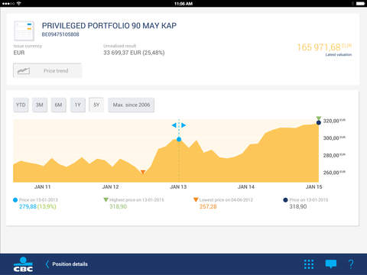Click the orange lowest price marker on chart

point(143,172)
